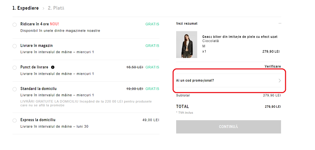The image size is (315, 150).
Task: Select Ridicare în 4 ore delivery option
Action: click(x=15, y=25)
